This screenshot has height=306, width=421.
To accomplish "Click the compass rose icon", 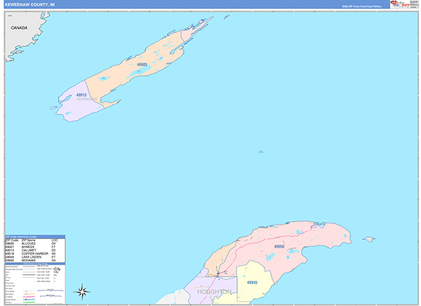I will point(82,291).
